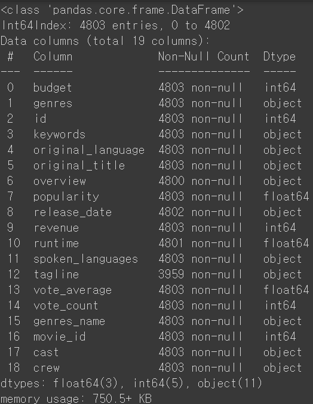Select the 'tagline' column name
Image resolution: width=313 pixels, height=404 pixels.
(56, 275)
